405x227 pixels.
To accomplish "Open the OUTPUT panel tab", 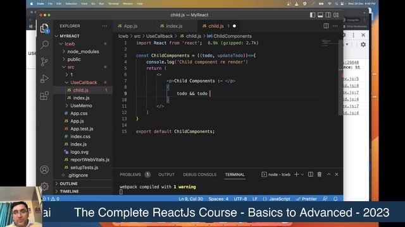I will pos(166,175).
